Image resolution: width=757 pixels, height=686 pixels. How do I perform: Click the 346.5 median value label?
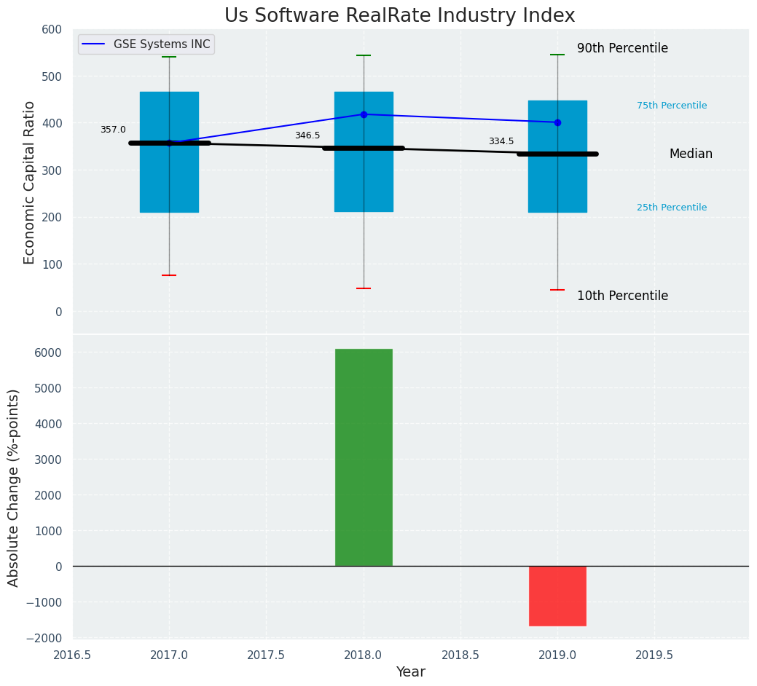coord(307,135)
